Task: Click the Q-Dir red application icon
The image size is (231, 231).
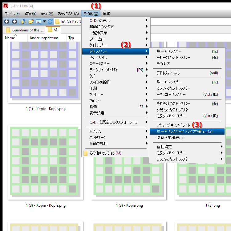Action: (6, 6)
